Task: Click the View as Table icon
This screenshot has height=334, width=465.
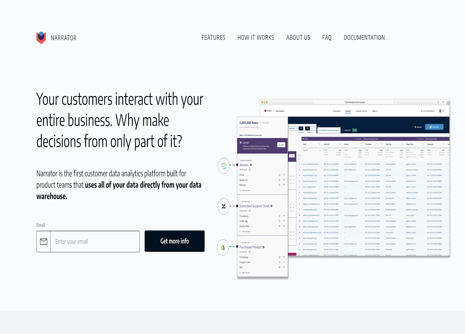Action: click(x=307, y=128)
